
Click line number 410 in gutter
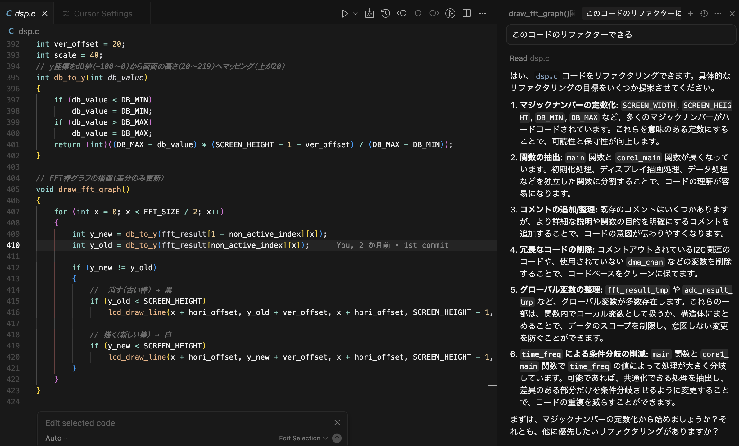[13, 245]
